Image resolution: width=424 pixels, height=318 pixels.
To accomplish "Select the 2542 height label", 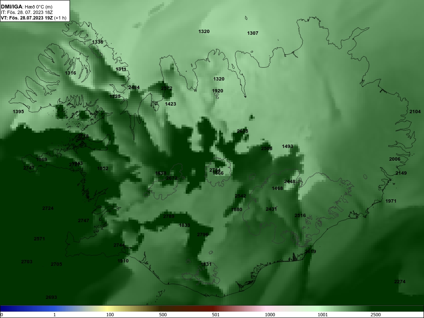I will click(240, 196).
